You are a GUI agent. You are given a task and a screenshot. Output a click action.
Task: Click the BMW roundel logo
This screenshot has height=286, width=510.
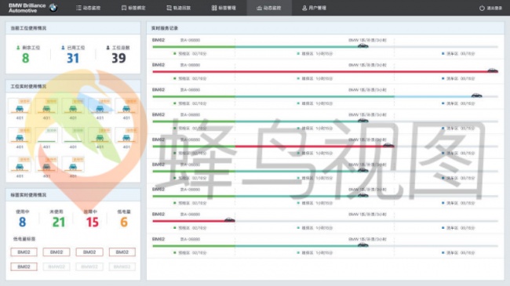pos(53,8)
